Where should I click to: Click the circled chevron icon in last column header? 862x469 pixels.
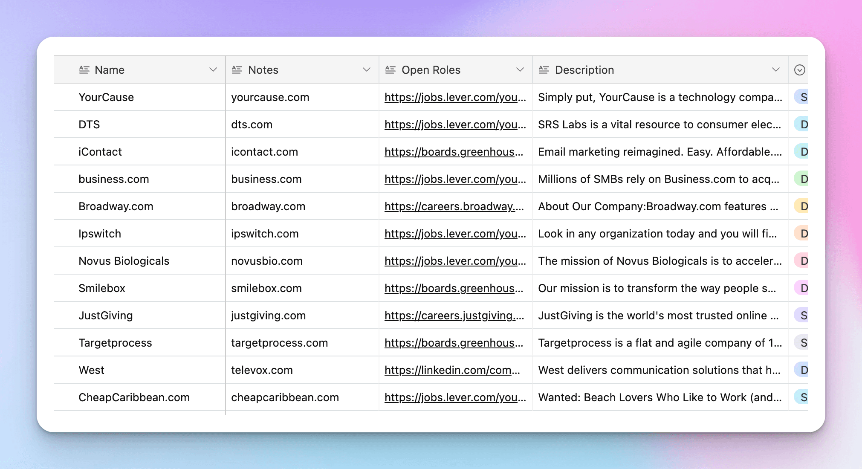point(799,70)
